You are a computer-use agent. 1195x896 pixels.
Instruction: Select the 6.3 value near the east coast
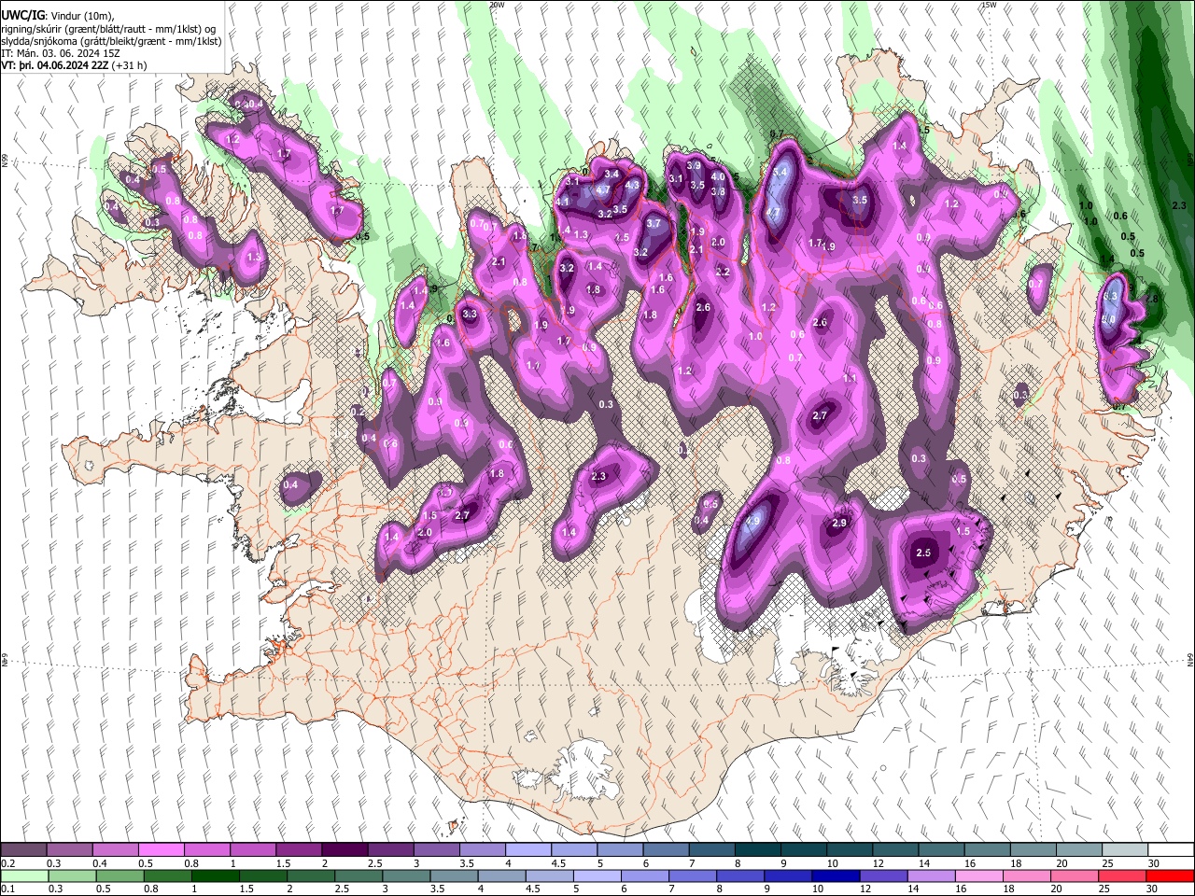click(x=1110, y=296)
